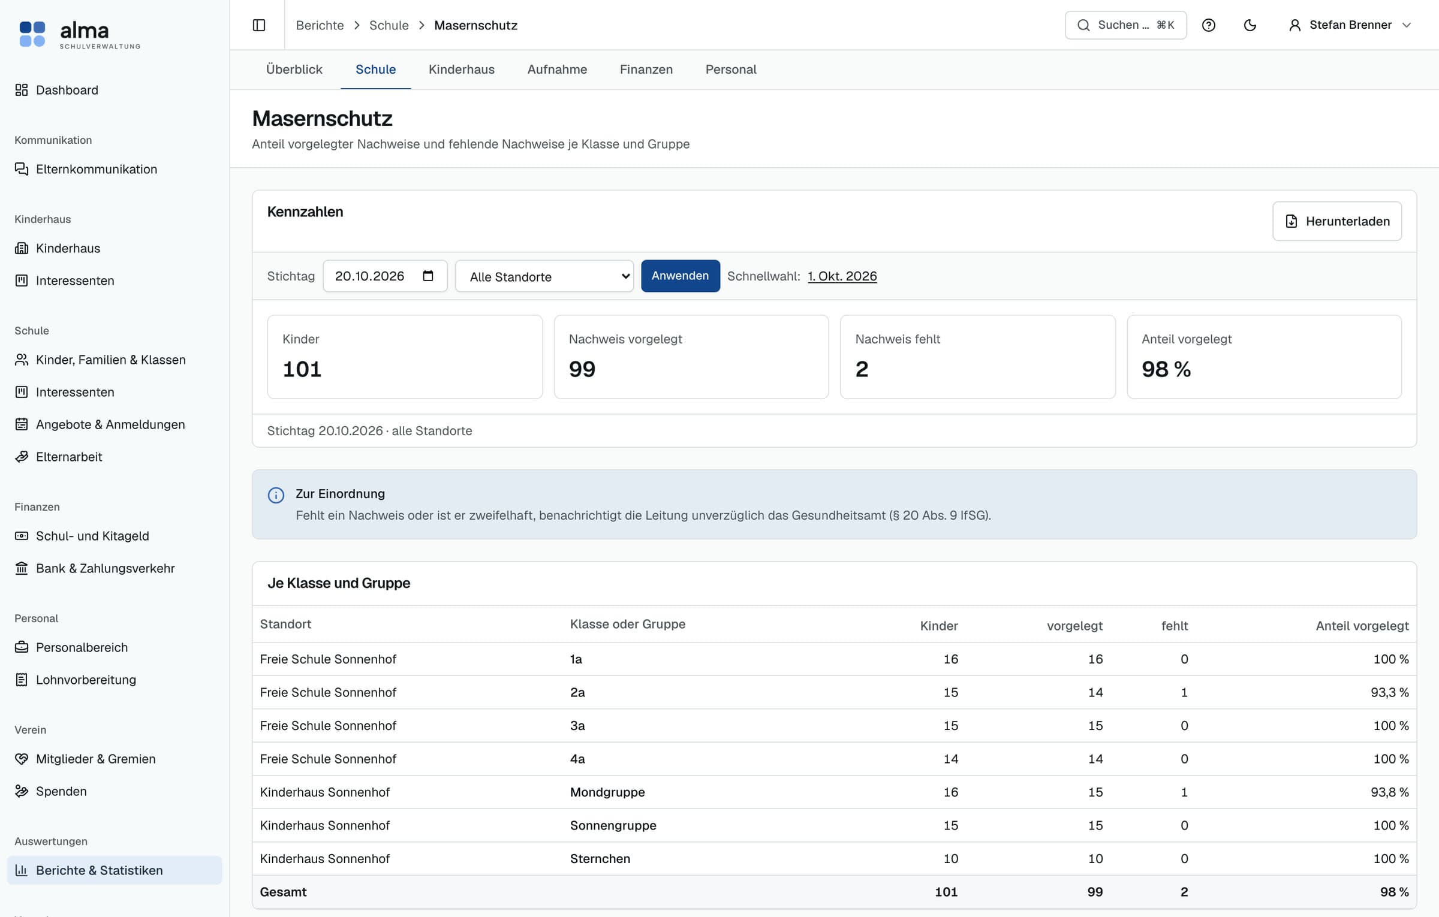Click the Anwenden button

click(680, 276)
